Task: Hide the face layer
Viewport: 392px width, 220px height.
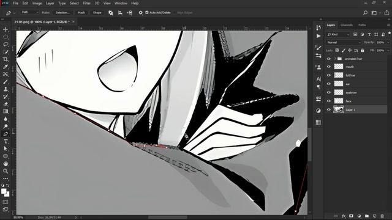Action: pyautogui.click(x=328, y=101)
